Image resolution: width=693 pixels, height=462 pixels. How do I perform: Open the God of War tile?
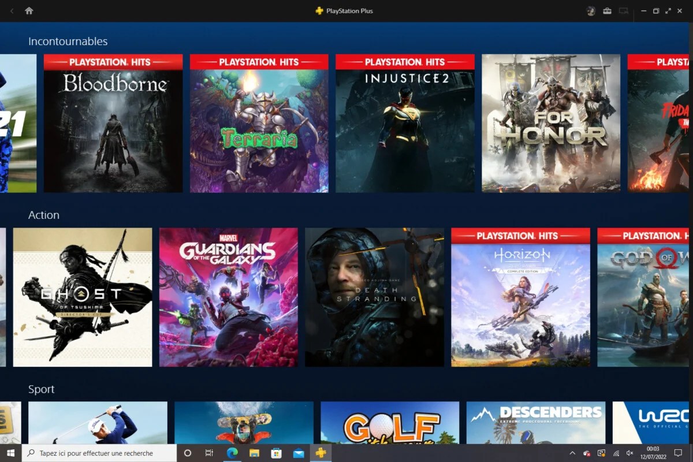[x=643, y=297]
